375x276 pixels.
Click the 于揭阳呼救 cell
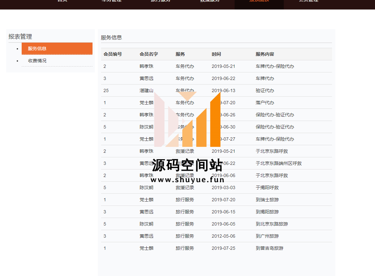(267, 187)
